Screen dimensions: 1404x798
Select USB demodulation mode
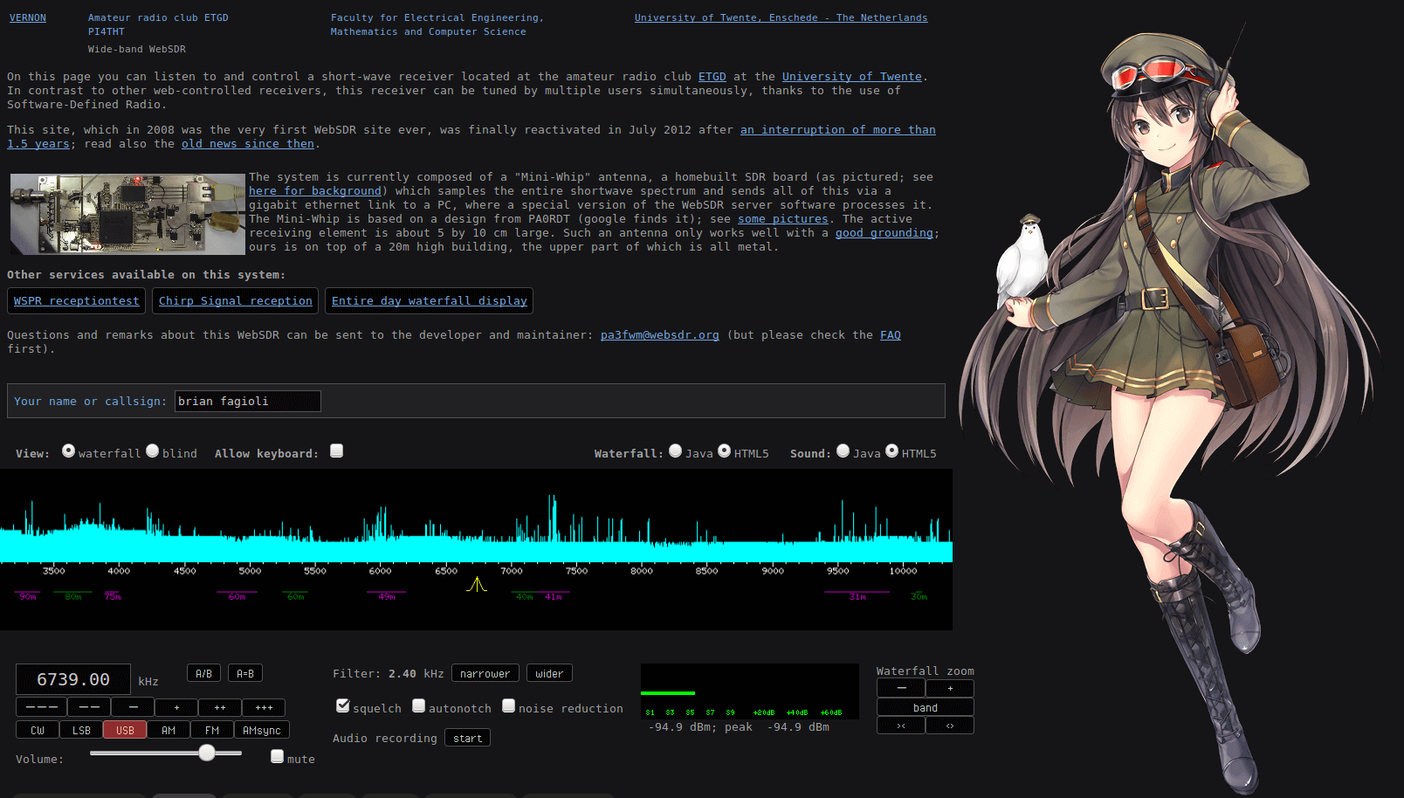[x=125, y=730]
